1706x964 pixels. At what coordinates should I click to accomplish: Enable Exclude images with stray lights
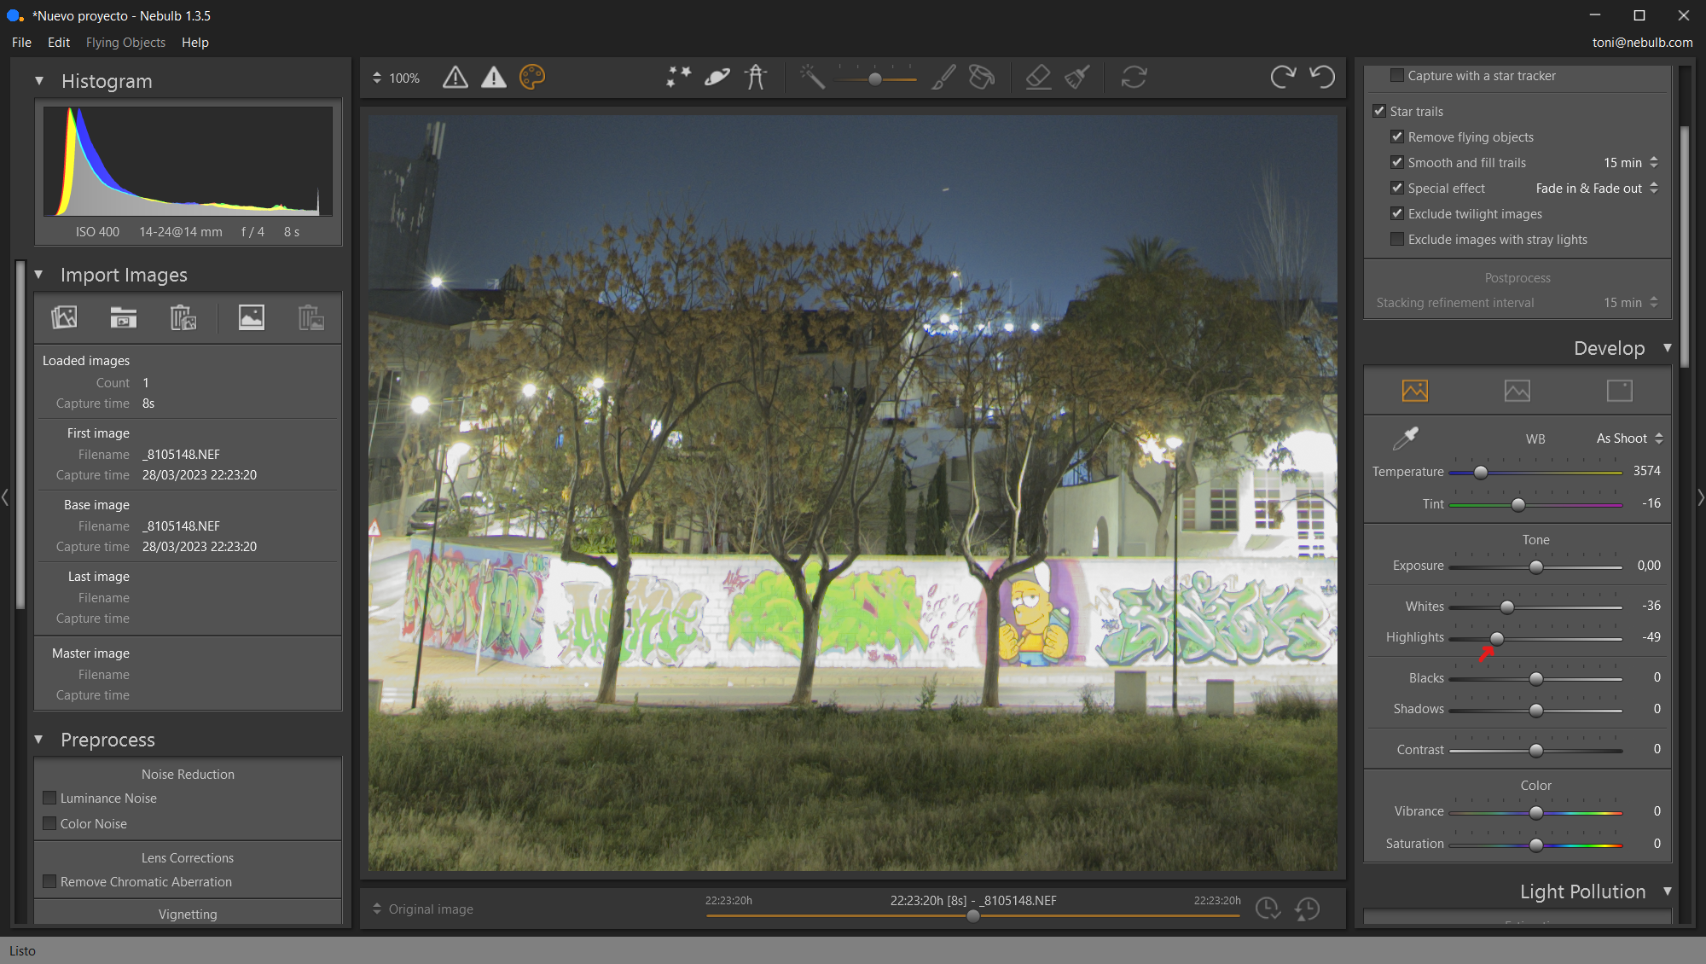click(x=1397, y=240)
